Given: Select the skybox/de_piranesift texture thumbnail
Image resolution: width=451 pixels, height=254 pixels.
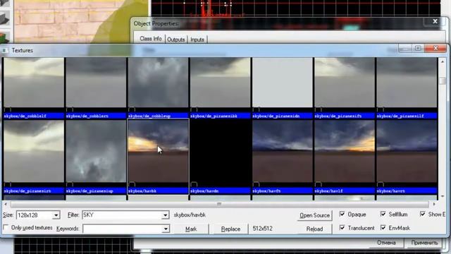Looking at the screenshot, I should point(345,83).
